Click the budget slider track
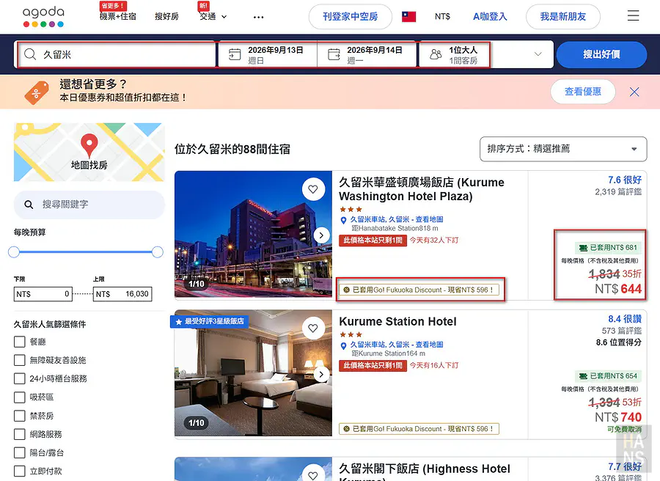Image resolution: width=660 pixels, height=481 pixels. [x=86, y=252]
